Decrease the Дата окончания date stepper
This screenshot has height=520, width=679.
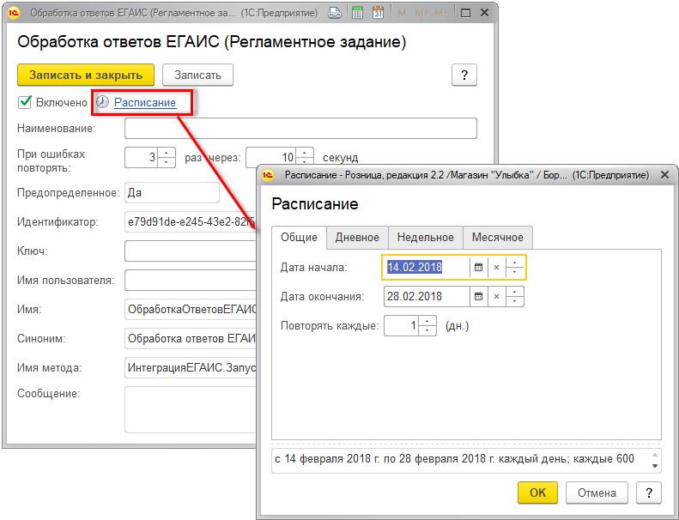coord(515,302)
